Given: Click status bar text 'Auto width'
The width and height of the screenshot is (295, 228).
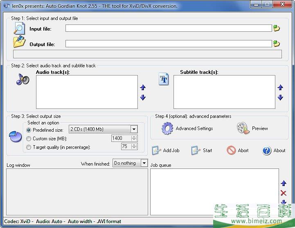Looking at the screenshot, I should 80,221.
